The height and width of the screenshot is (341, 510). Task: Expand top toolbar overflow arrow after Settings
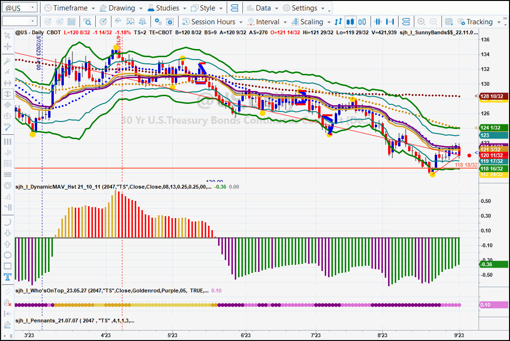point(329,10)
